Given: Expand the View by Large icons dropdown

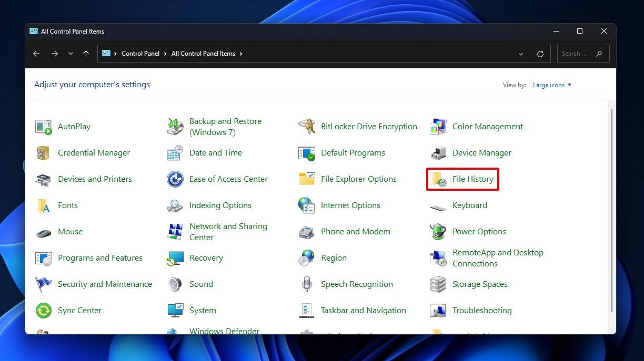Looking at the screenshot, I should (x=552, y=85).
